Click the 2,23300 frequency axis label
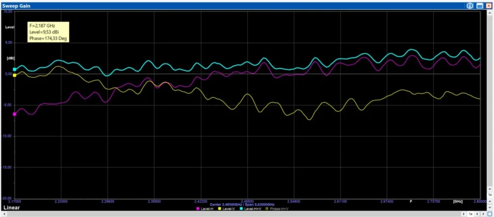 pos(61,201)
